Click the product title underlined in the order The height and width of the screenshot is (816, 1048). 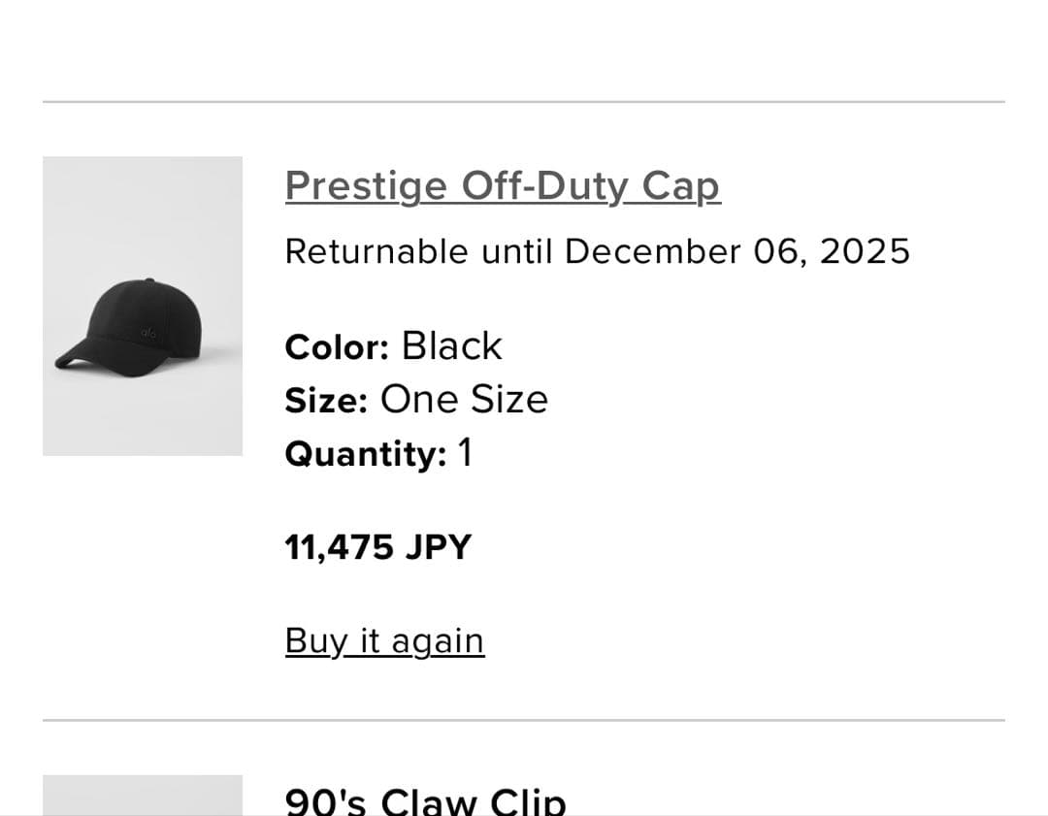tap(503, 185)
